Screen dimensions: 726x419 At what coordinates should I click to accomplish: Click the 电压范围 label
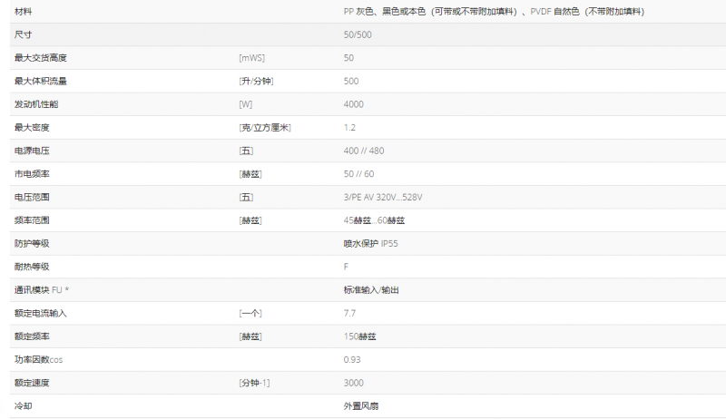point(32,197)
